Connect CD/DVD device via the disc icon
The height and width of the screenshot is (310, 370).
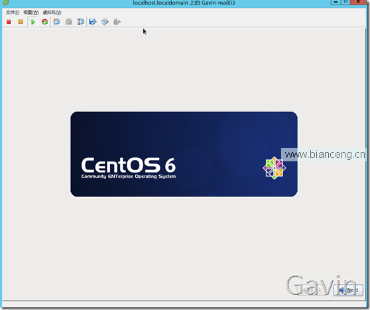105,22
